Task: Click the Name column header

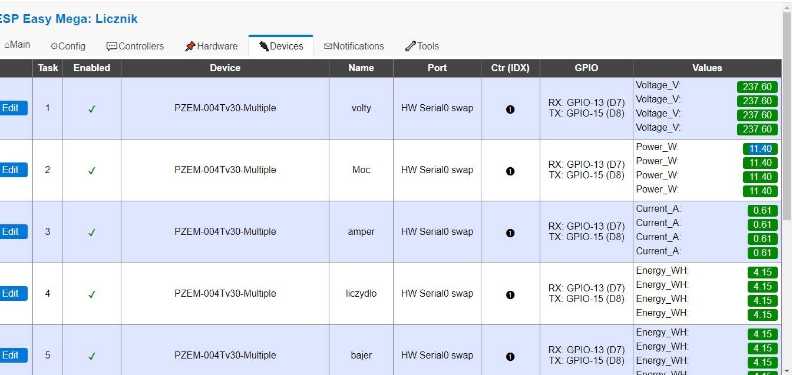Action: click(x=361, y=68)
